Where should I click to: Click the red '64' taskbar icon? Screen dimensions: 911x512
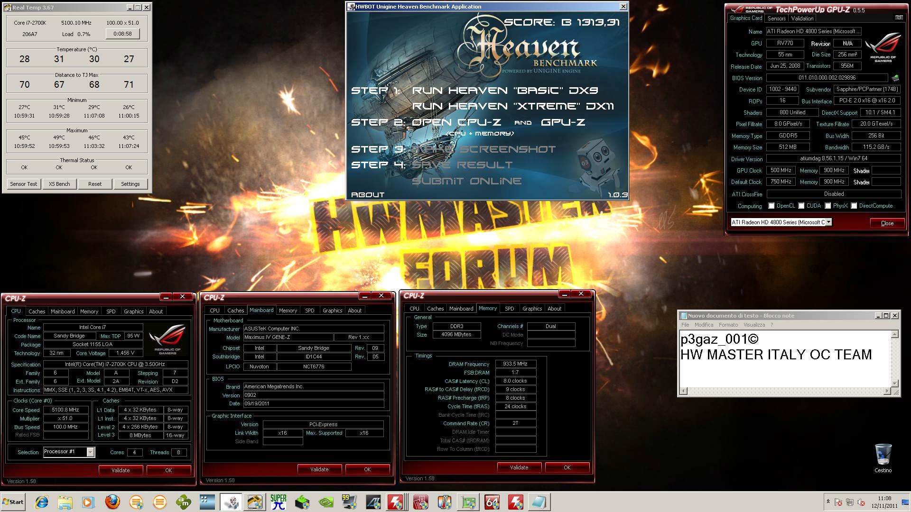[x=492, y=502]
